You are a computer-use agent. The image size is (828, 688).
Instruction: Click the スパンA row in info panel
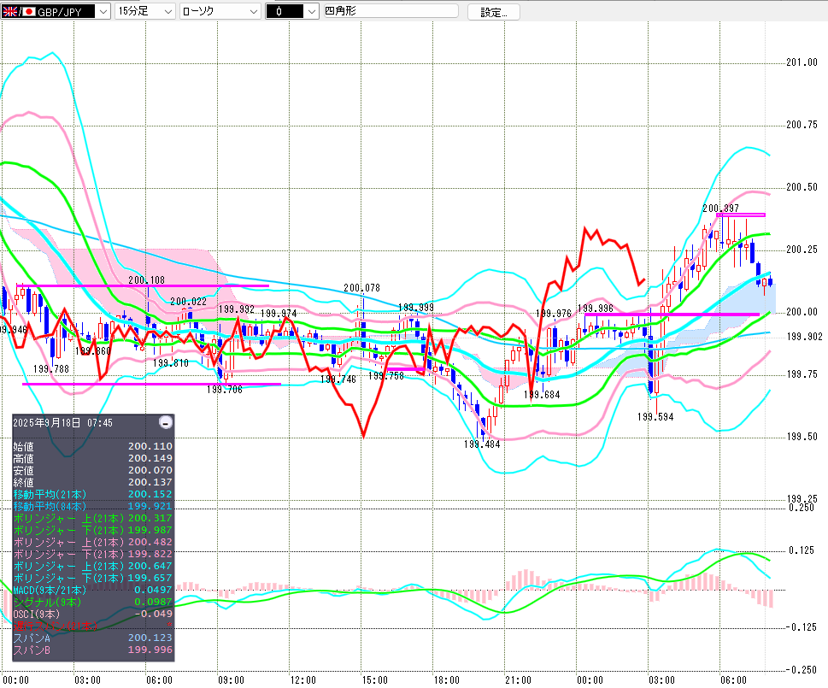tap(93, 638)
